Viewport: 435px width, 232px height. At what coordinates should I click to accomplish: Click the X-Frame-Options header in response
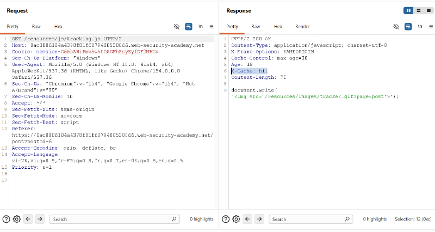pyautogui.click(x=273, y=52)
